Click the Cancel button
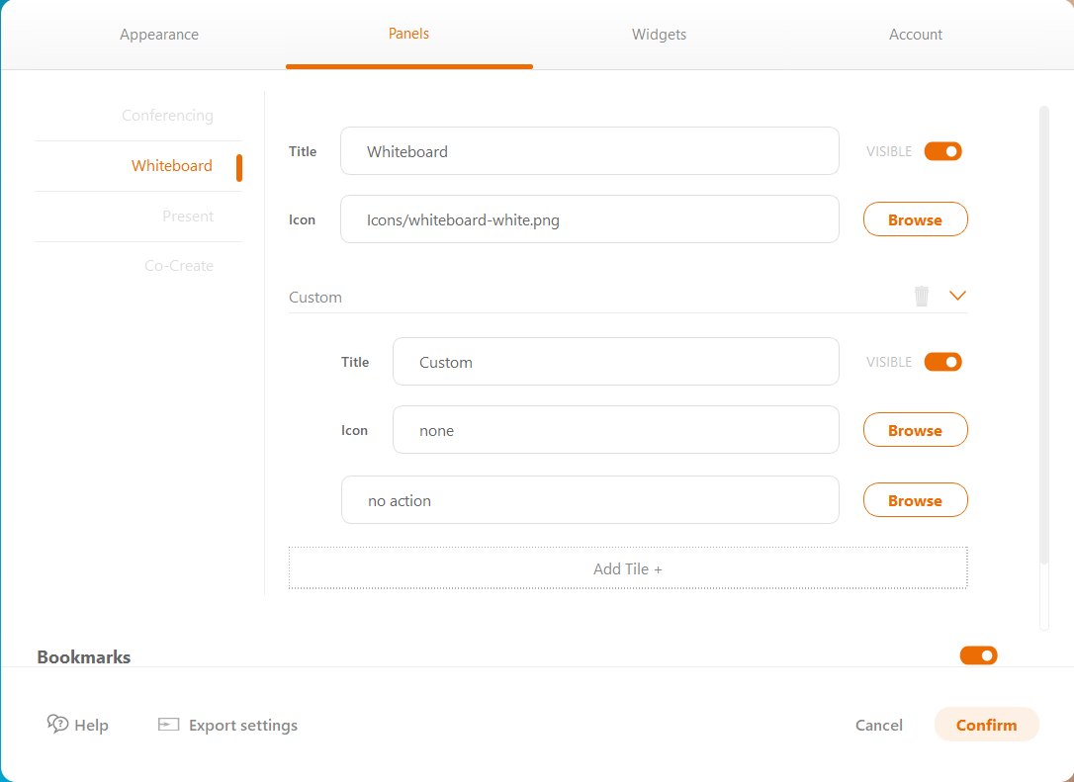 point(878,725)
